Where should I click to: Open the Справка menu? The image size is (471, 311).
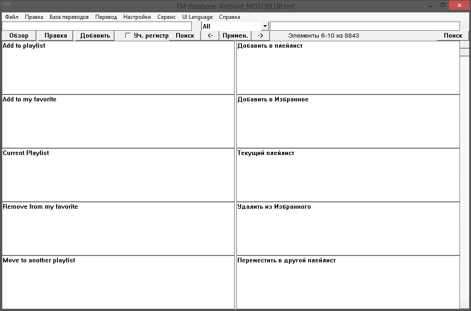[230, 17]
